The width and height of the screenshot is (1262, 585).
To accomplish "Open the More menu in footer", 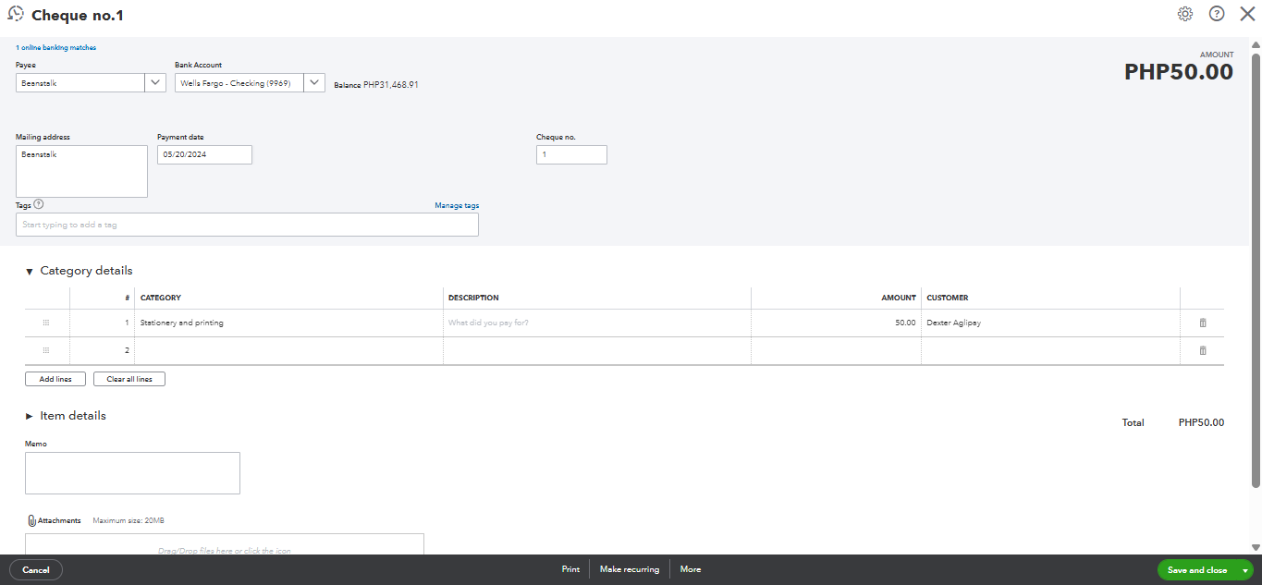I will coord(691,569).
